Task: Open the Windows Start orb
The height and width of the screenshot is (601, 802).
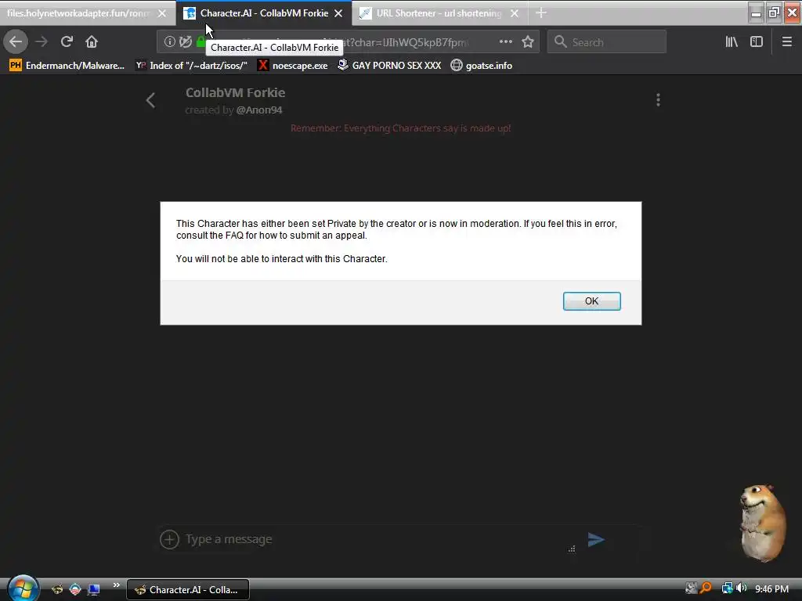Action: click(23, 588)
